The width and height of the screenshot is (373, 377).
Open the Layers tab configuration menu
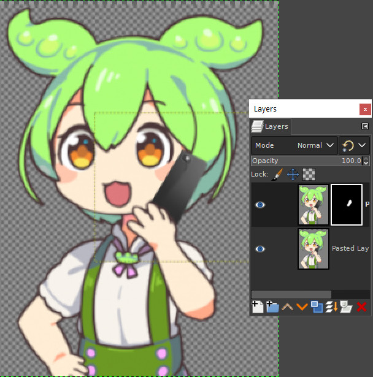[x=365, y=126]
